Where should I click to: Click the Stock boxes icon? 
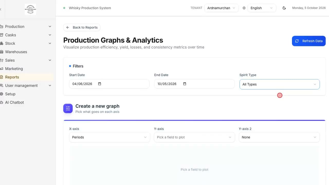click(x=2, y=43)
